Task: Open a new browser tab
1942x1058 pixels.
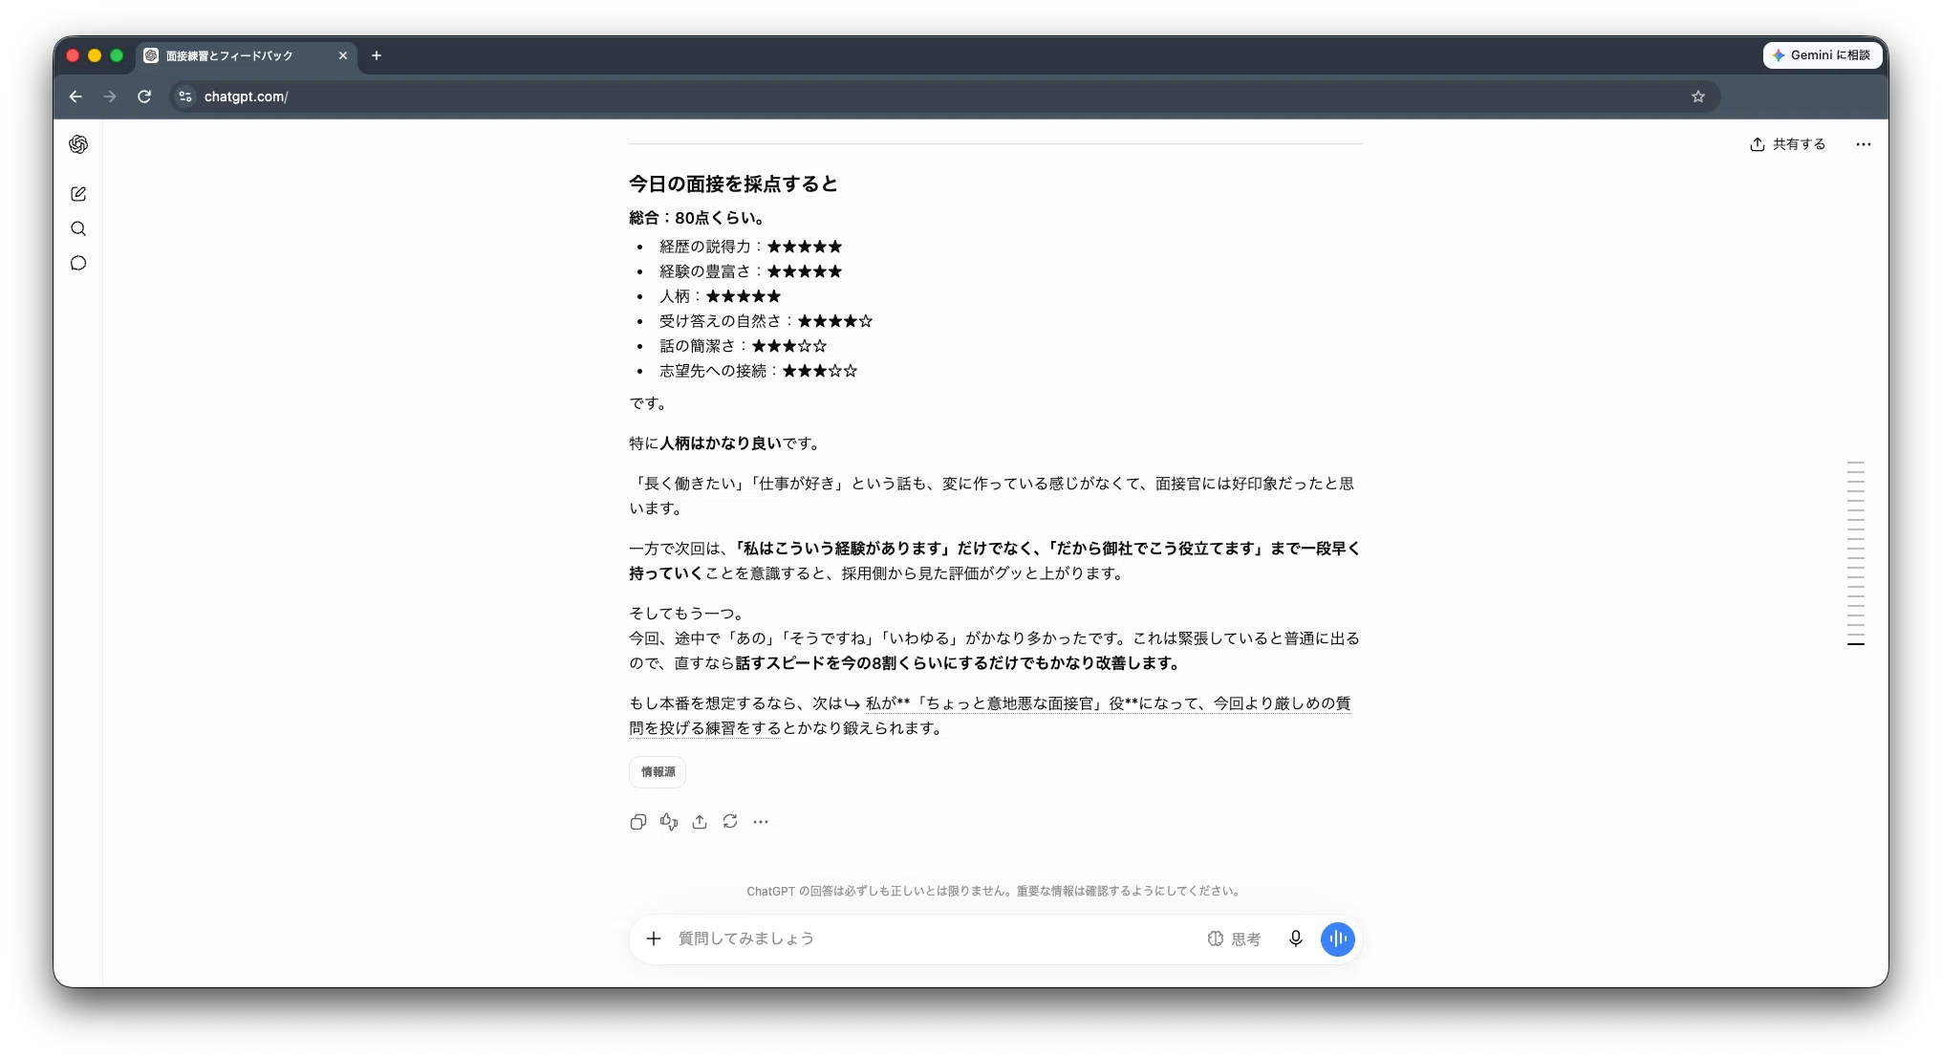Action: click(377, 55)
